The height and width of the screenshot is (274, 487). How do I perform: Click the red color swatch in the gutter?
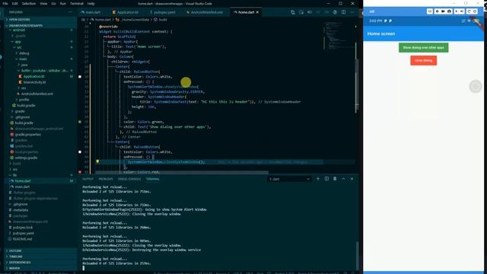(80, 172)
